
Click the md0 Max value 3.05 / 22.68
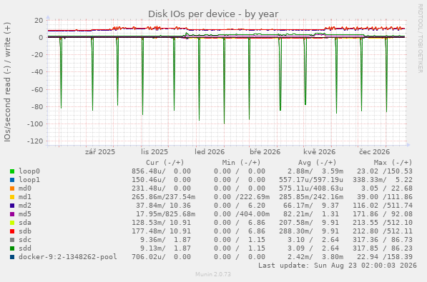(x=387, y=188)
